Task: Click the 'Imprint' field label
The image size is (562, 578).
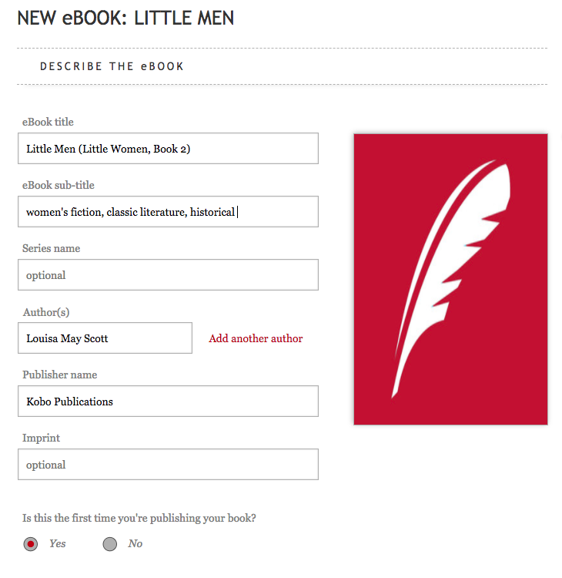Action: click(41, 438)
